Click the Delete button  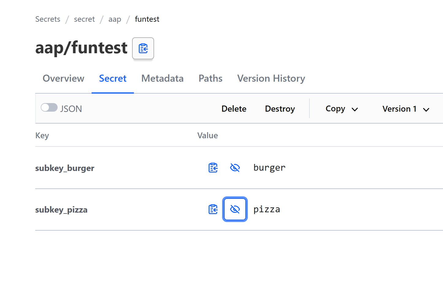[234, 109]
